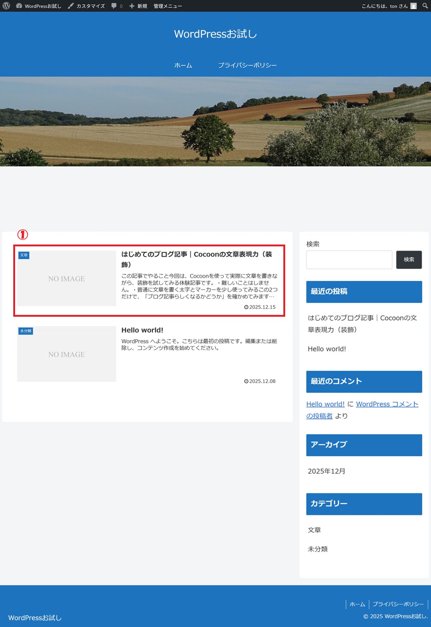Screen dimensions: 431x627
Task: Open プライバシーポリシー in header navigation
Action: [x=247, y=65]
